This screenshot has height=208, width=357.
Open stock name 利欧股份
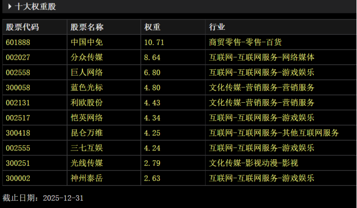pos(87,103)
